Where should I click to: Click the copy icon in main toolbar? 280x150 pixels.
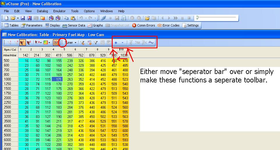(x=66, y=18)
